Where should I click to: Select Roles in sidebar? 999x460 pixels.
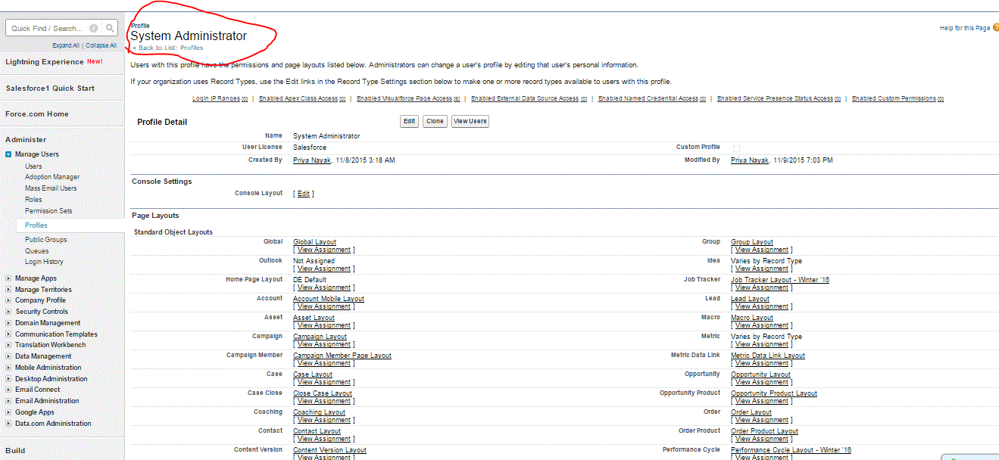[x=33, y=200]
